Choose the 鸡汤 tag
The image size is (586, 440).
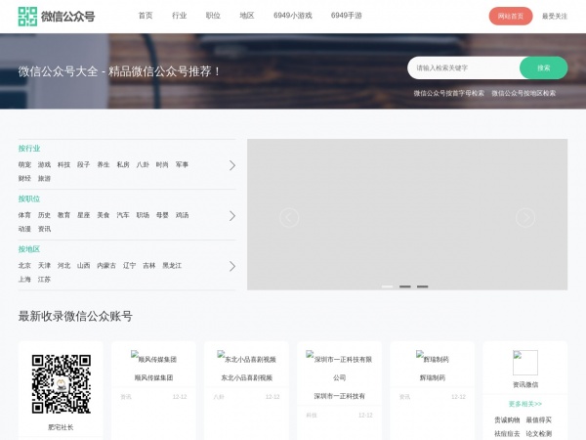[x=182, y=215]
